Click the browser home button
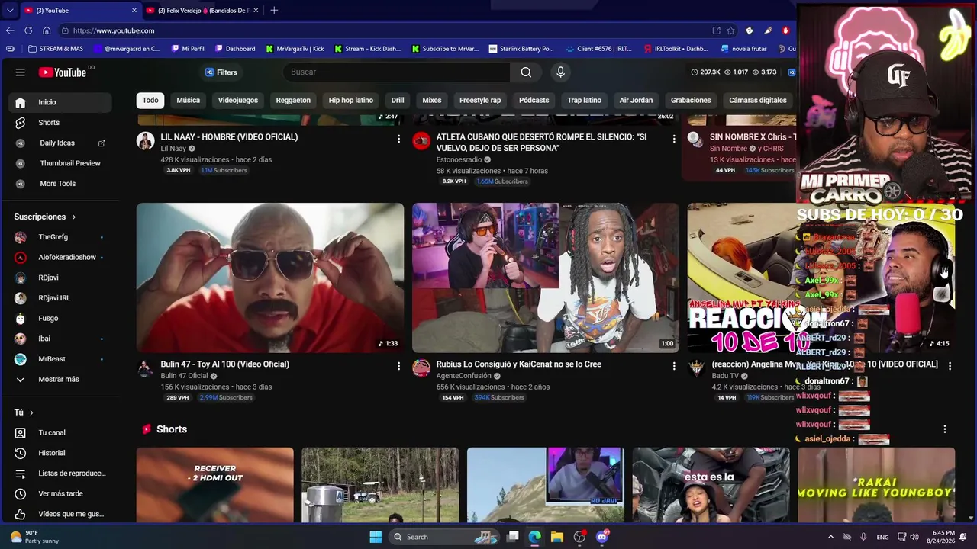This screenshot has height=549, width=977. pos(47,30)
